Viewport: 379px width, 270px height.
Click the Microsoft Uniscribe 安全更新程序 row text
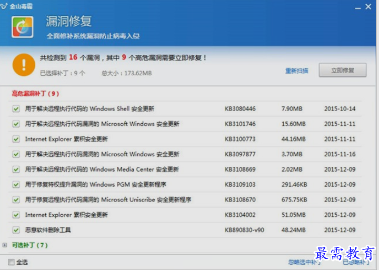(x=108, y=200)
